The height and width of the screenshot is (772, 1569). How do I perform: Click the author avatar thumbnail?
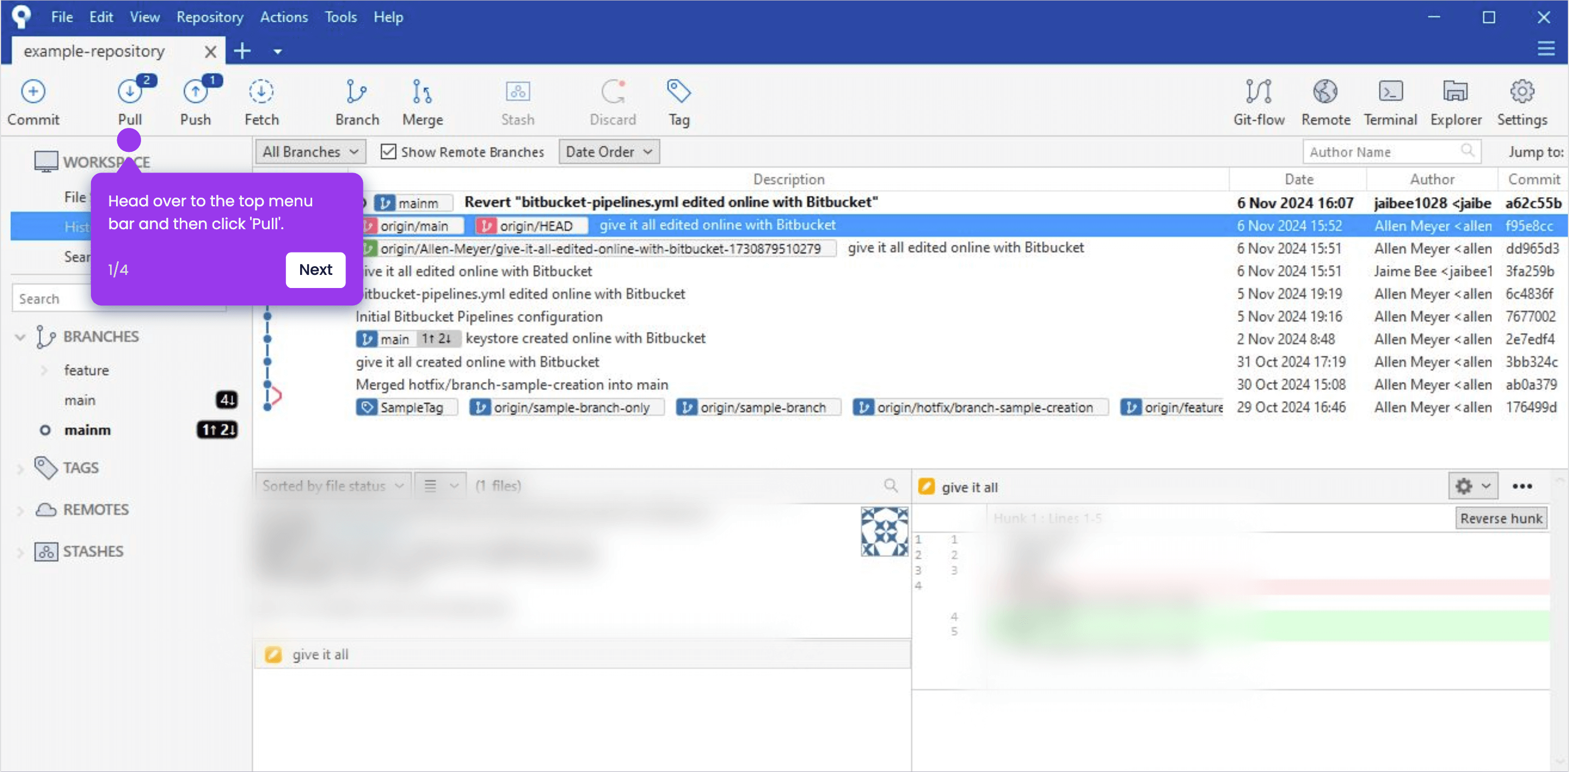[x=884, y=531]
